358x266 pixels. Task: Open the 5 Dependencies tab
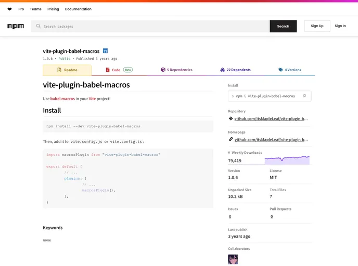coord(176,70)
